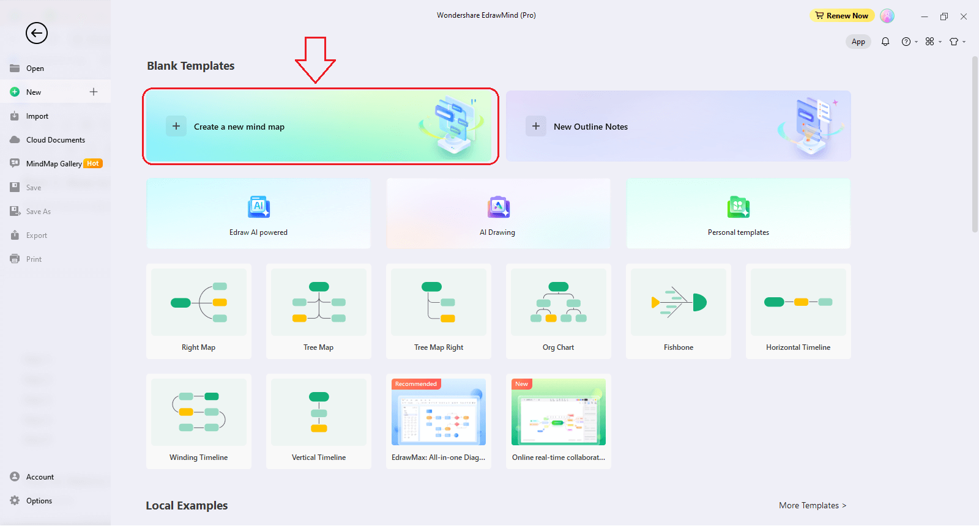Pick the Org Chart template

coord(559,311)
